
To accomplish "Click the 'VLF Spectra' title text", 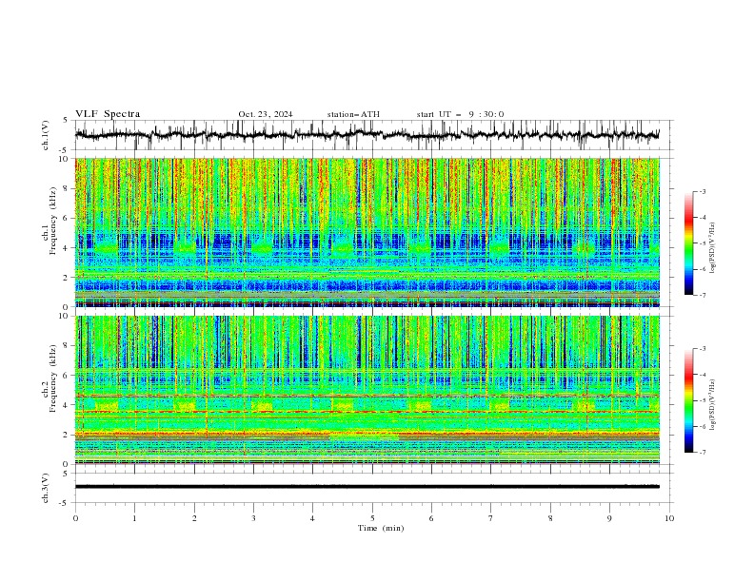I will [x=108, y=114].
